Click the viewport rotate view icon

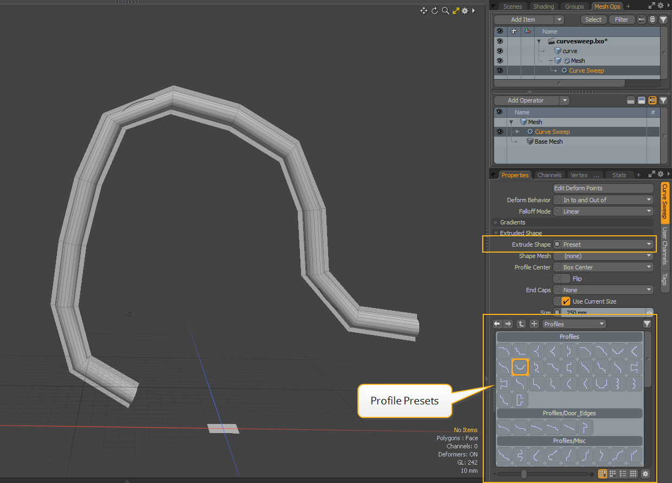coord(434,10)
